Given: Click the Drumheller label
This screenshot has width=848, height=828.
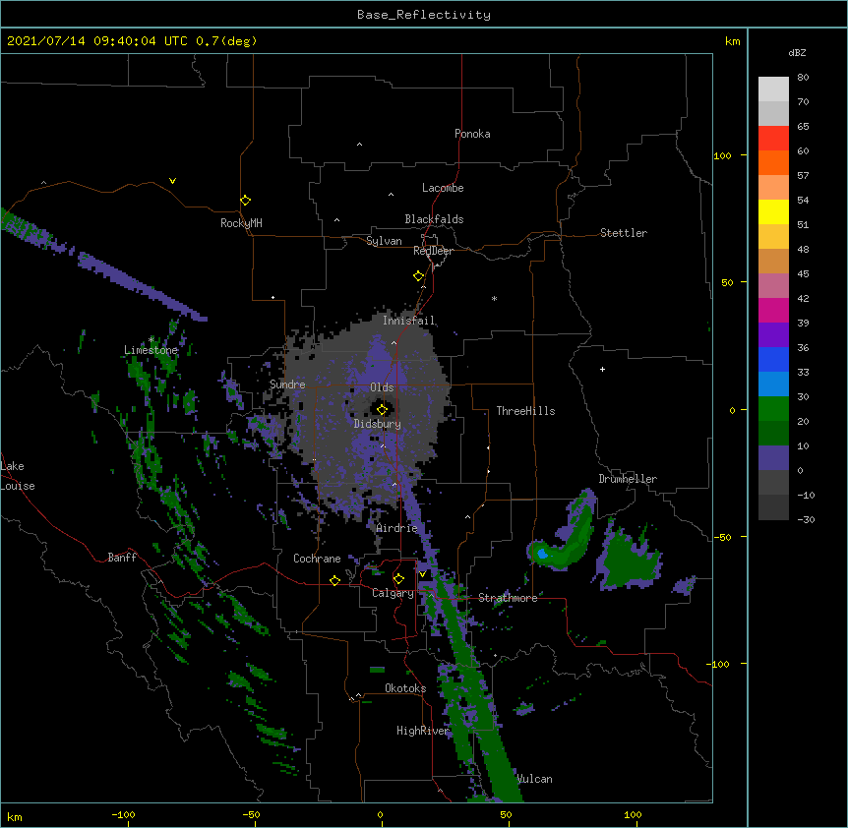Looking at the screenshot, I should tap(628, 479).
